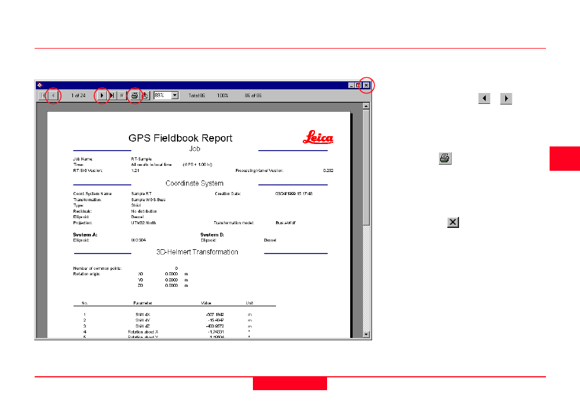Close the report preview window
The width and height of the screenshot is (580, 409).
pos(366,86)
